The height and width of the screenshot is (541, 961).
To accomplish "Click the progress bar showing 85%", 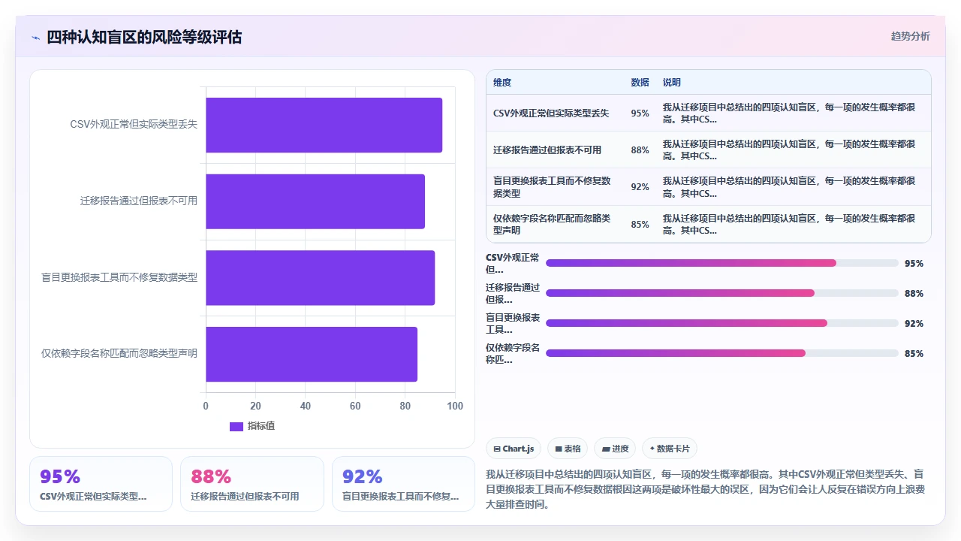I will point(722,353).
